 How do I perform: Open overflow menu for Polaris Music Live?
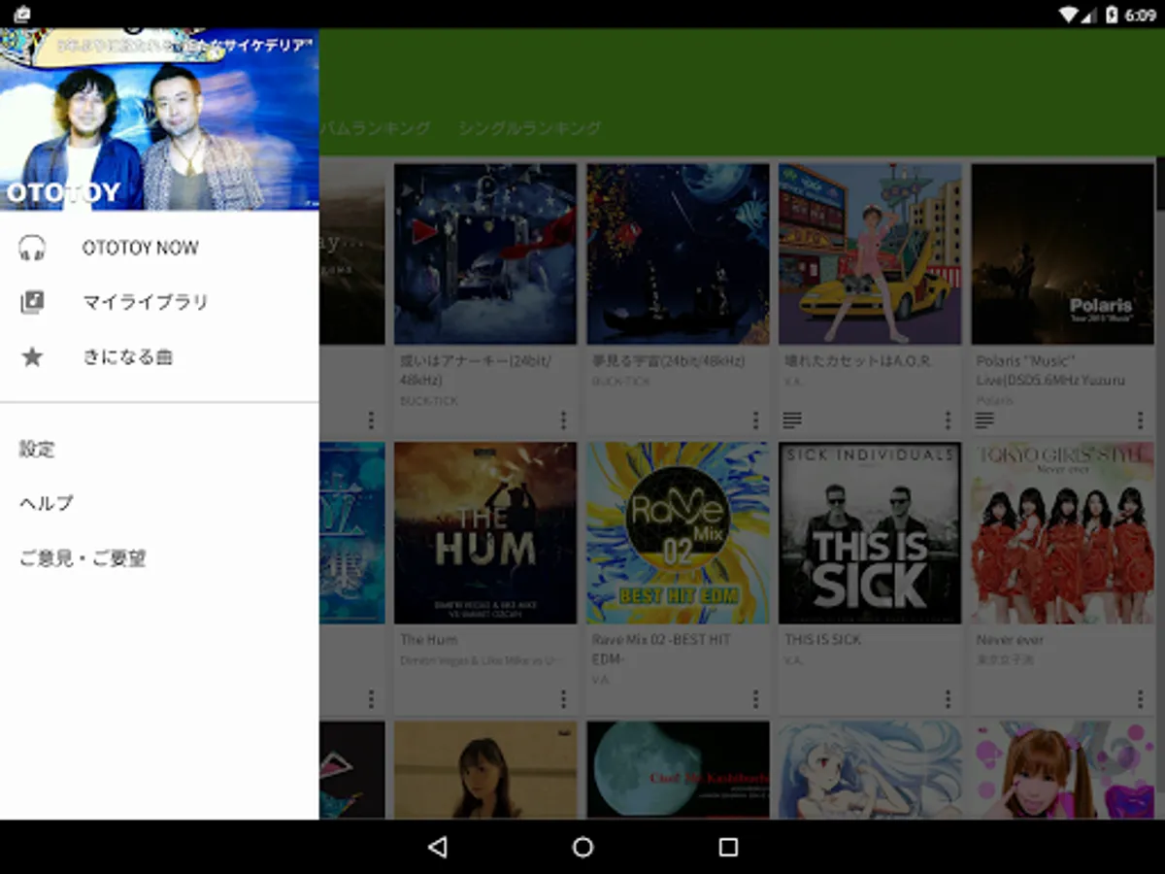pyautogui.click(x=1140, y=420)
